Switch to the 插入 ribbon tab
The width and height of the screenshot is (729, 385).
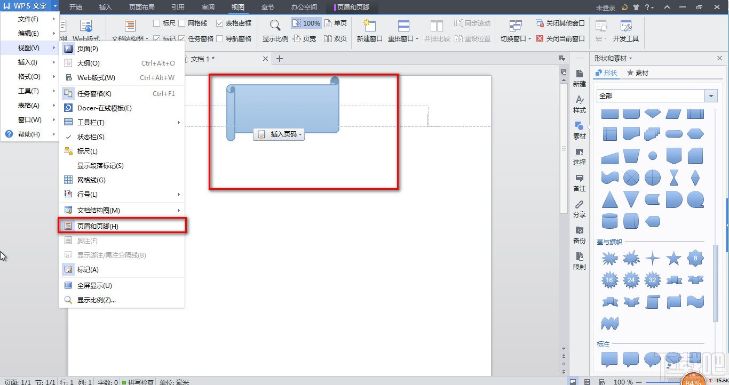point(105,7)
